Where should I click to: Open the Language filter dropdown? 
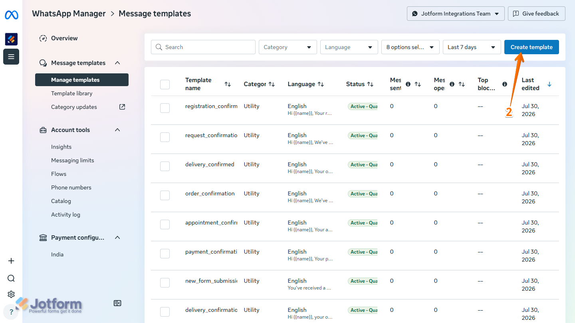[349, 47]
